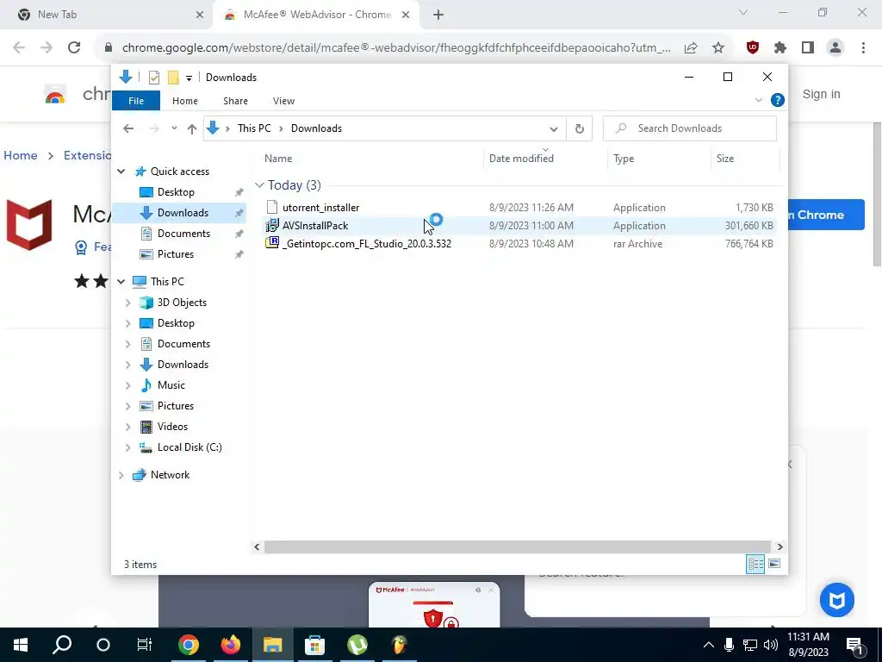Switch to Details view layout icon

(x=755, y=564)
